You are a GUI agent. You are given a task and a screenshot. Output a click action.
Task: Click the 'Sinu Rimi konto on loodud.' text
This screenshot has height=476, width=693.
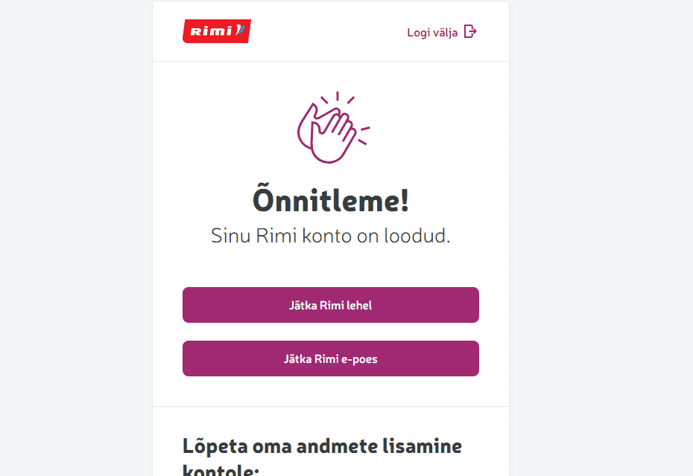coord(330,237)
